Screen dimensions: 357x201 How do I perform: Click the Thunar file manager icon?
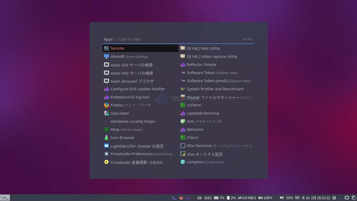coord(183,97)
